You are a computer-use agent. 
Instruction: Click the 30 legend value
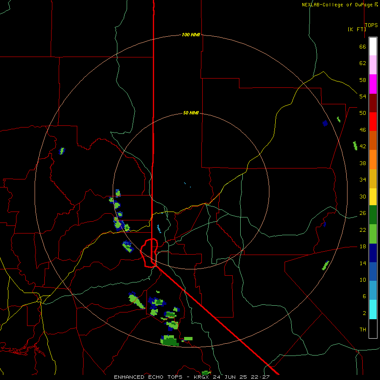pyautogui.click(x=363, y=196)
